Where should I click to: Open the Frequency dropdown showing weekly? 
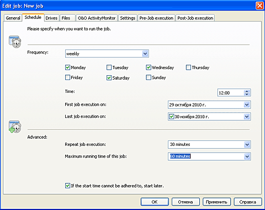pos(145,54)
